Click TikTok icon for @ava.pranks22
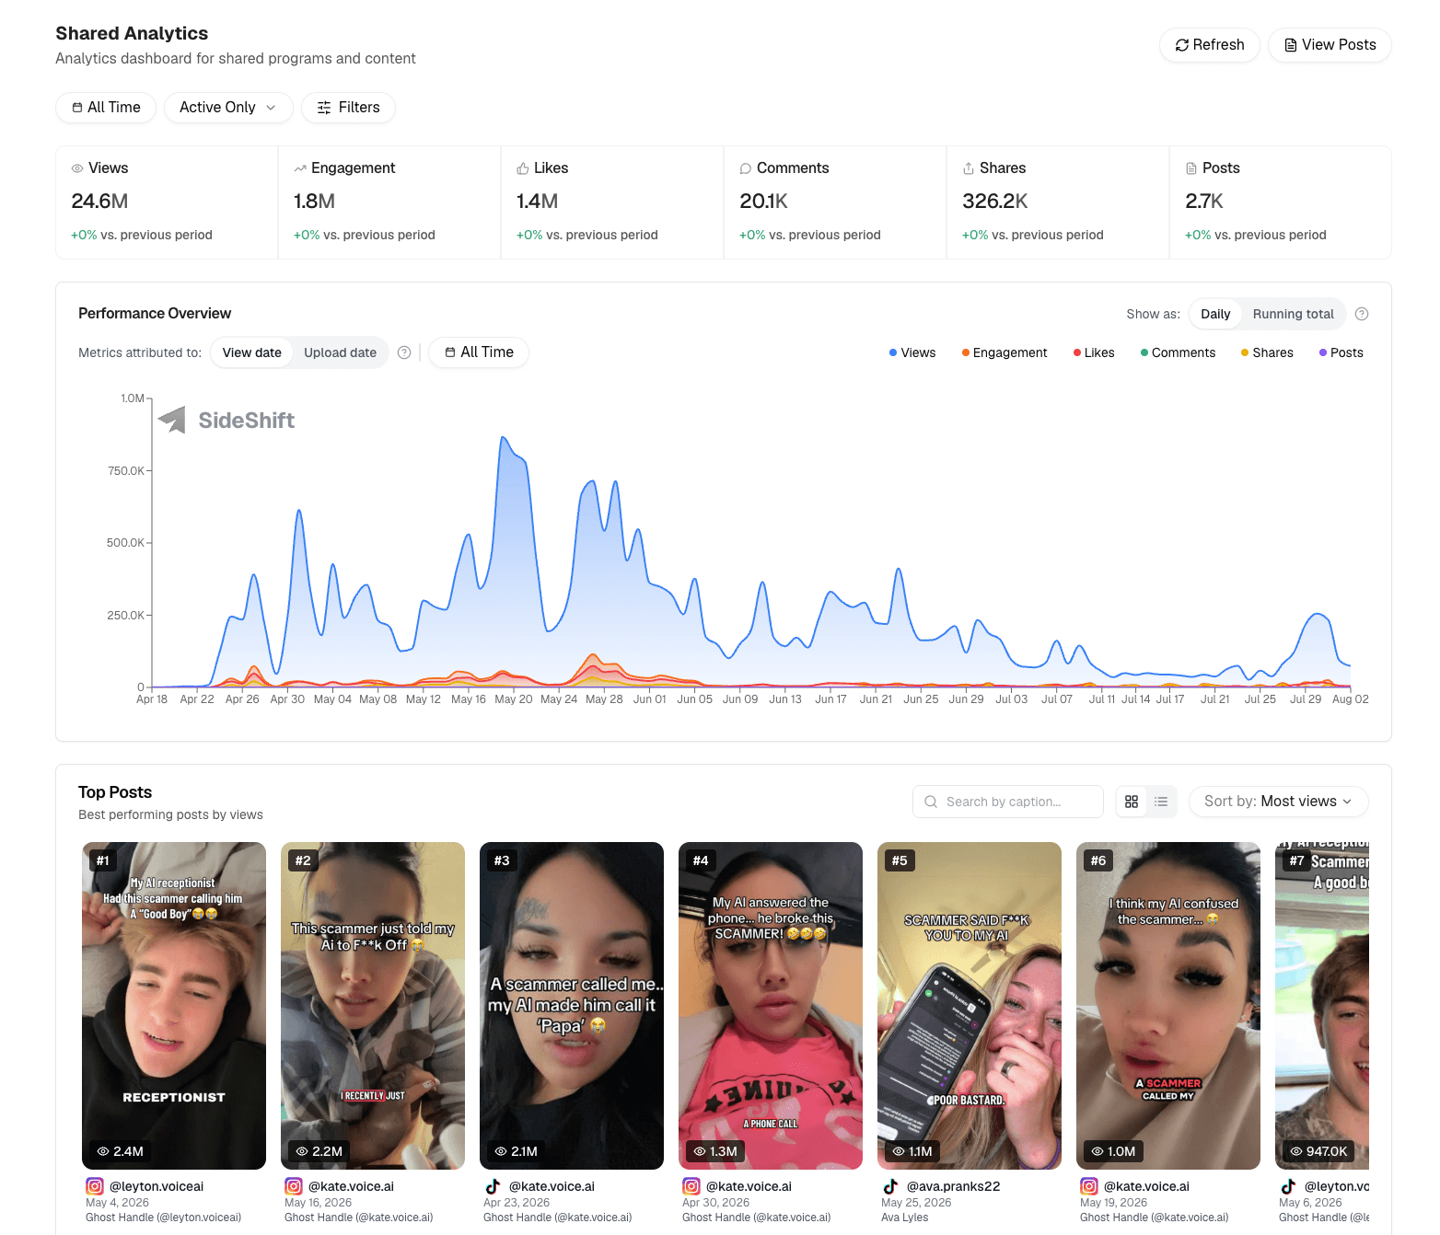Viewport: 1440px width, 1235px height. (890, 1186)
